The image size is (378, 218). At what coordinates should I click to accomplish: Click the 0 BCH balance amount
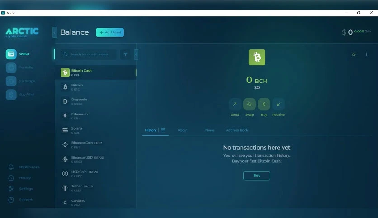257,80
